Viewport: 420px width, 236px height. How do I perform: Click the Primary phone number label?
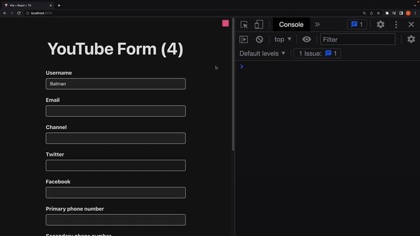75,209
